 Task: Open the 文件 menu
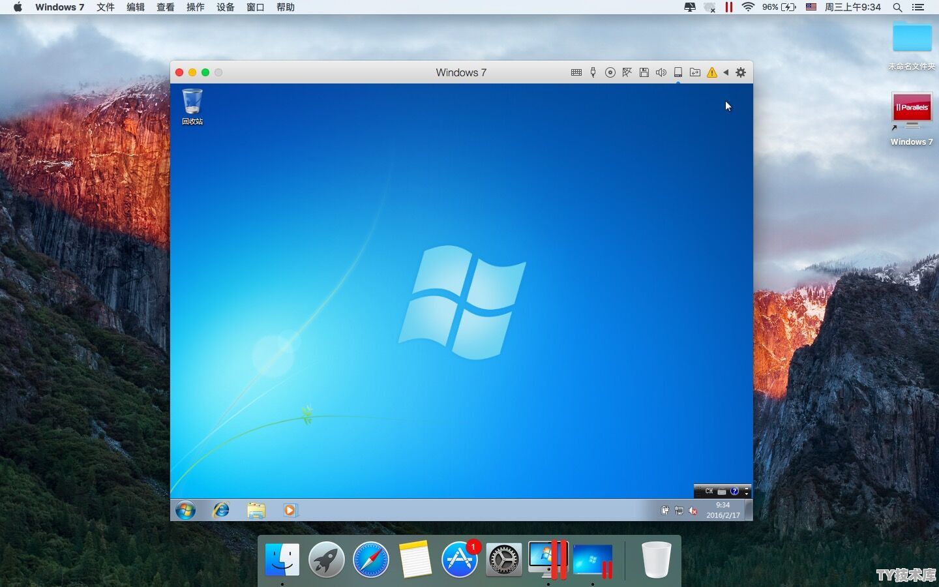(x=105, y=7)
